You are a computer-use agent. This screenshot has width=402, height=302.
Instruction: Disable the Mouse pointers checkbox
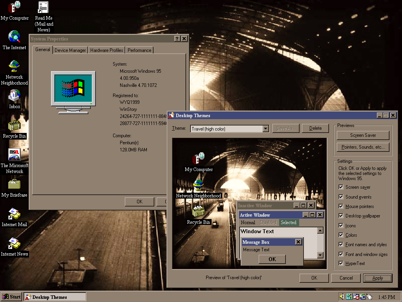341,206
